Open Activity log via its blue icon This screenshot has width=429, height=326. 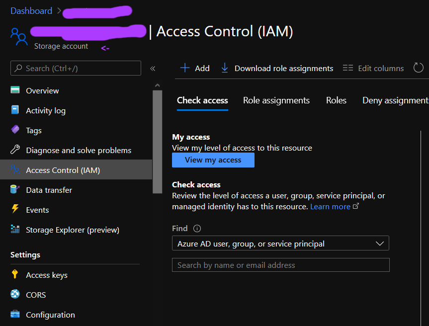pos(15,110)
